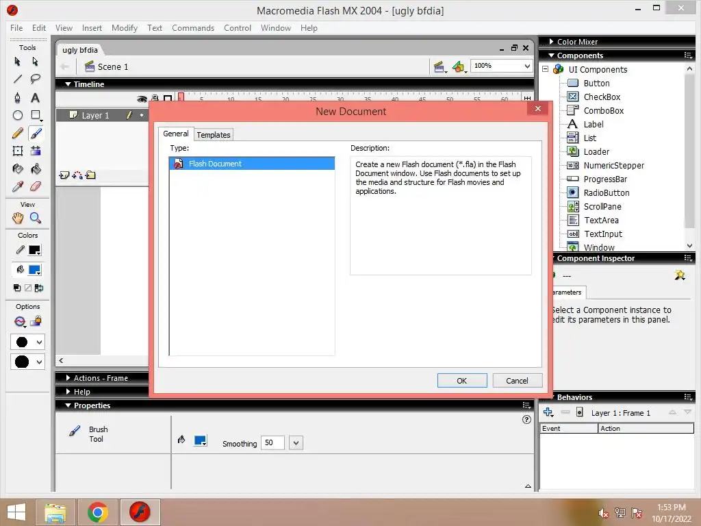Collapse the UI Components tree node
Image resolution: width=701 pixels, height=526 pixels.
546,69
